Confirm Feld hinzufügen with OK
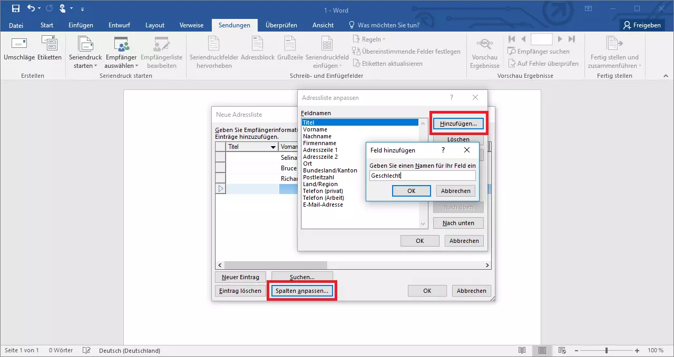 tap(412, 191)
